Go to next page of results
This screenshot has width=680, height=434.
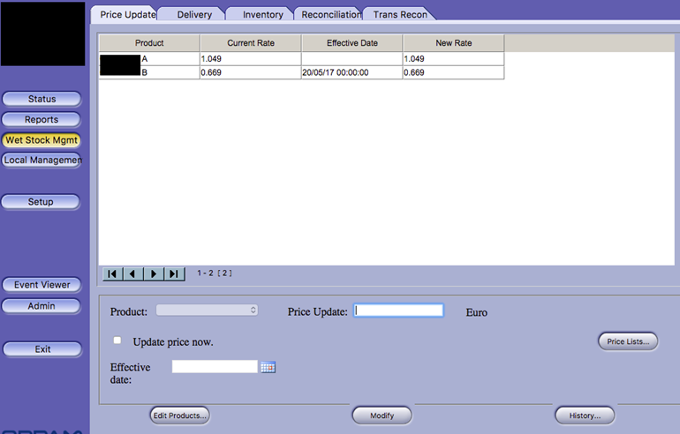154,274
